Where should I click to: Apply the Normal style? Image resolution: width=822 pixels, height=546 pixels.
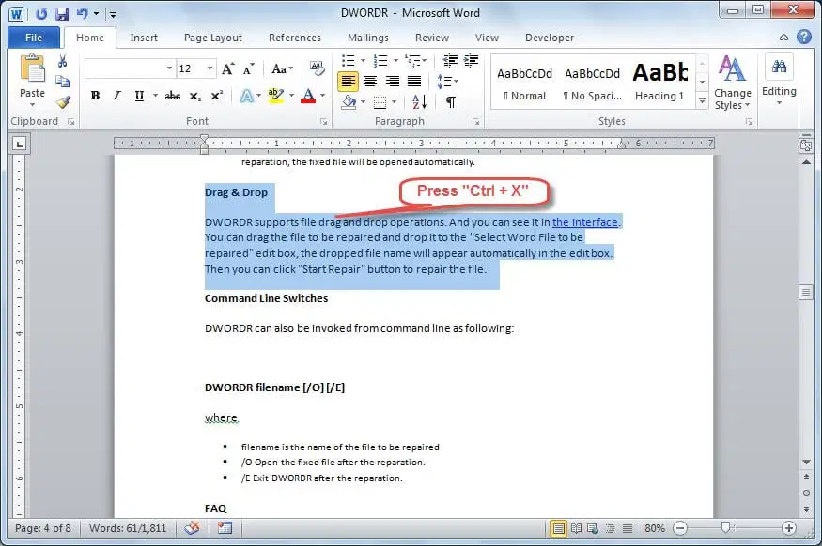[524, 82]
